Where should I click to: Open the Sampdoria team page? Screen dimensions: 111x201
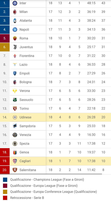[27, 126]
